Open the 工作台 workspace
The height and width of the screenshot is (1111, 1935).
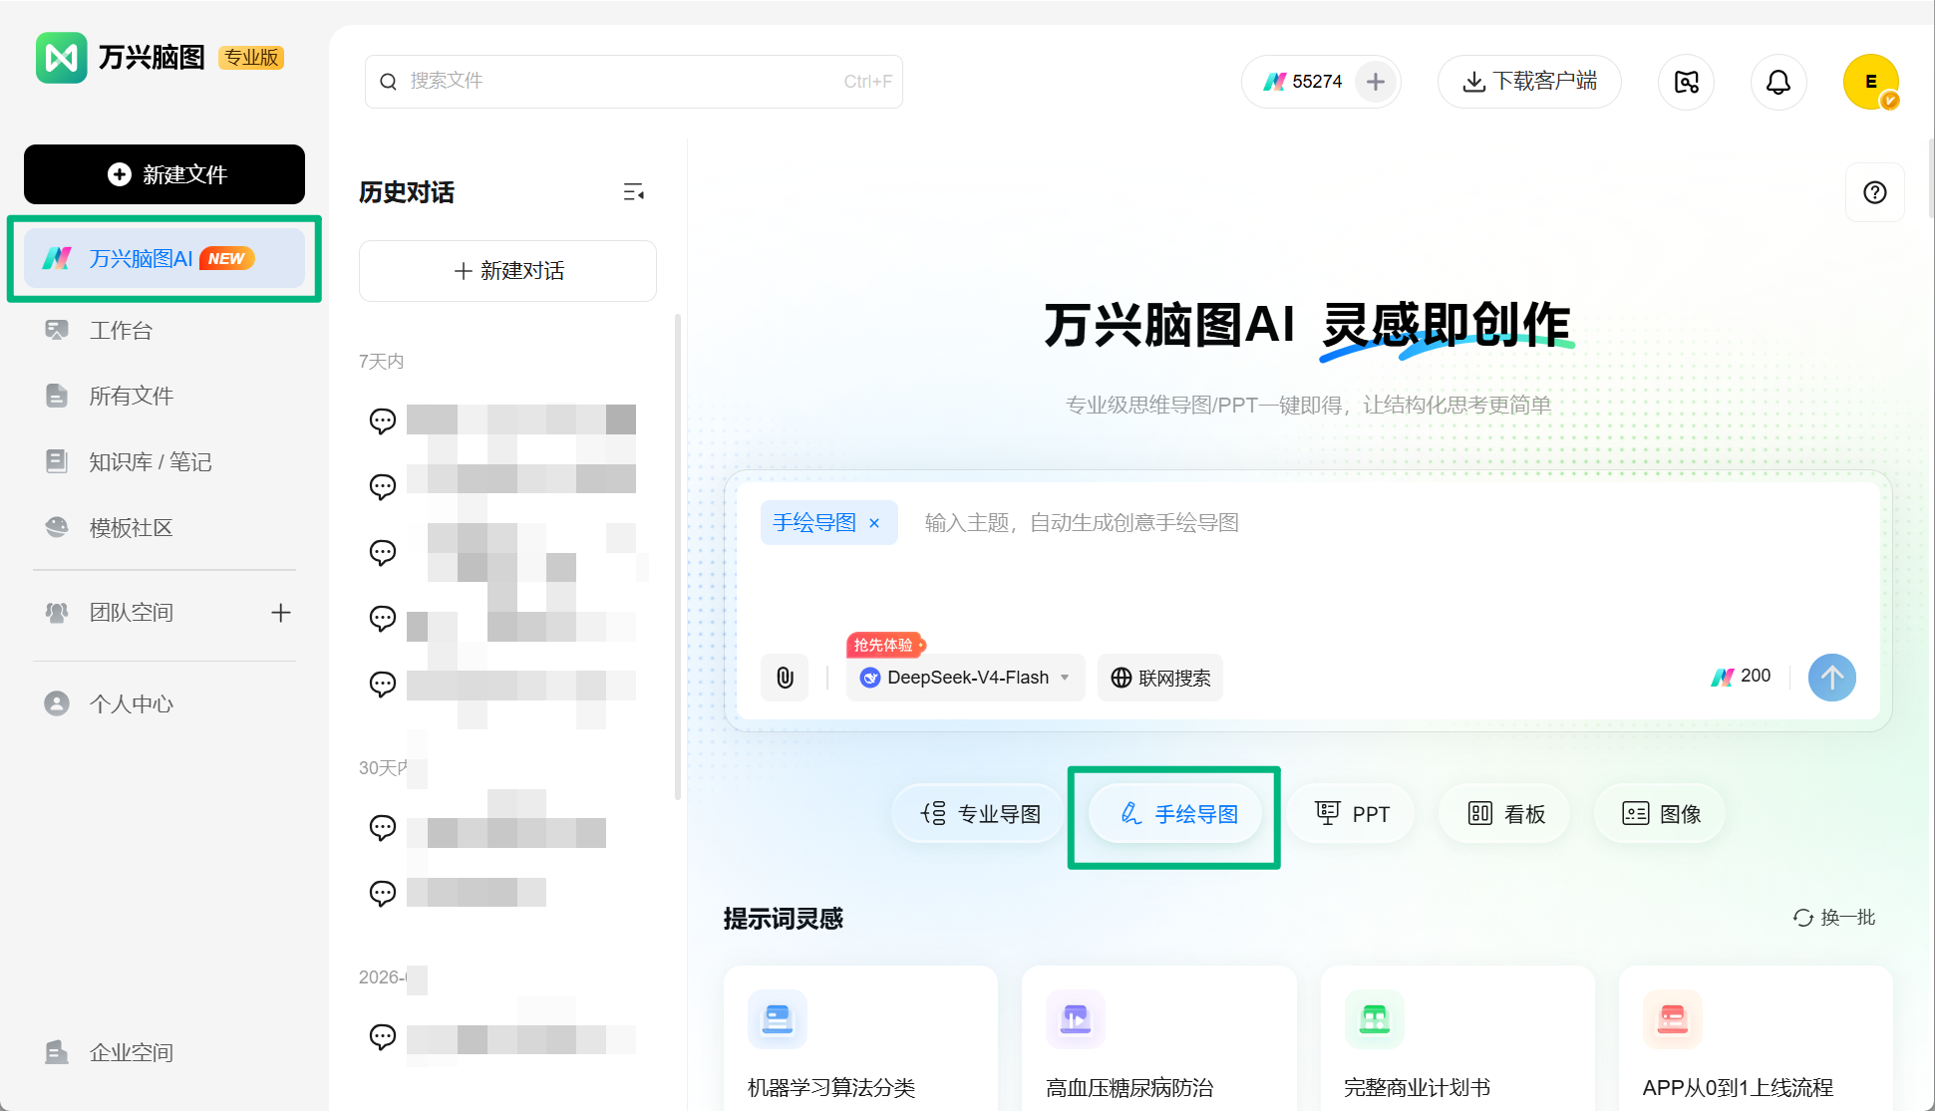pyautogui.click(x=120, y=330)
